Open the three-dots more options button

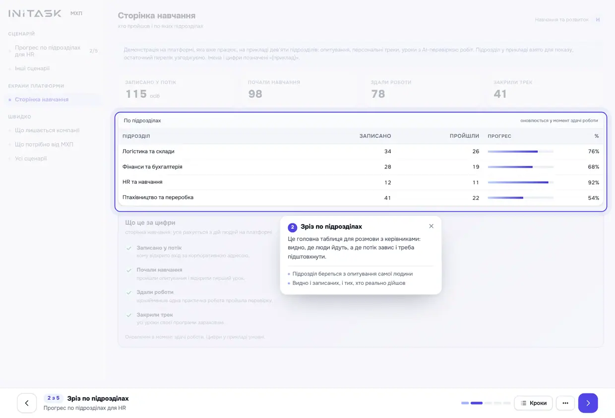(x=565, y=403)
